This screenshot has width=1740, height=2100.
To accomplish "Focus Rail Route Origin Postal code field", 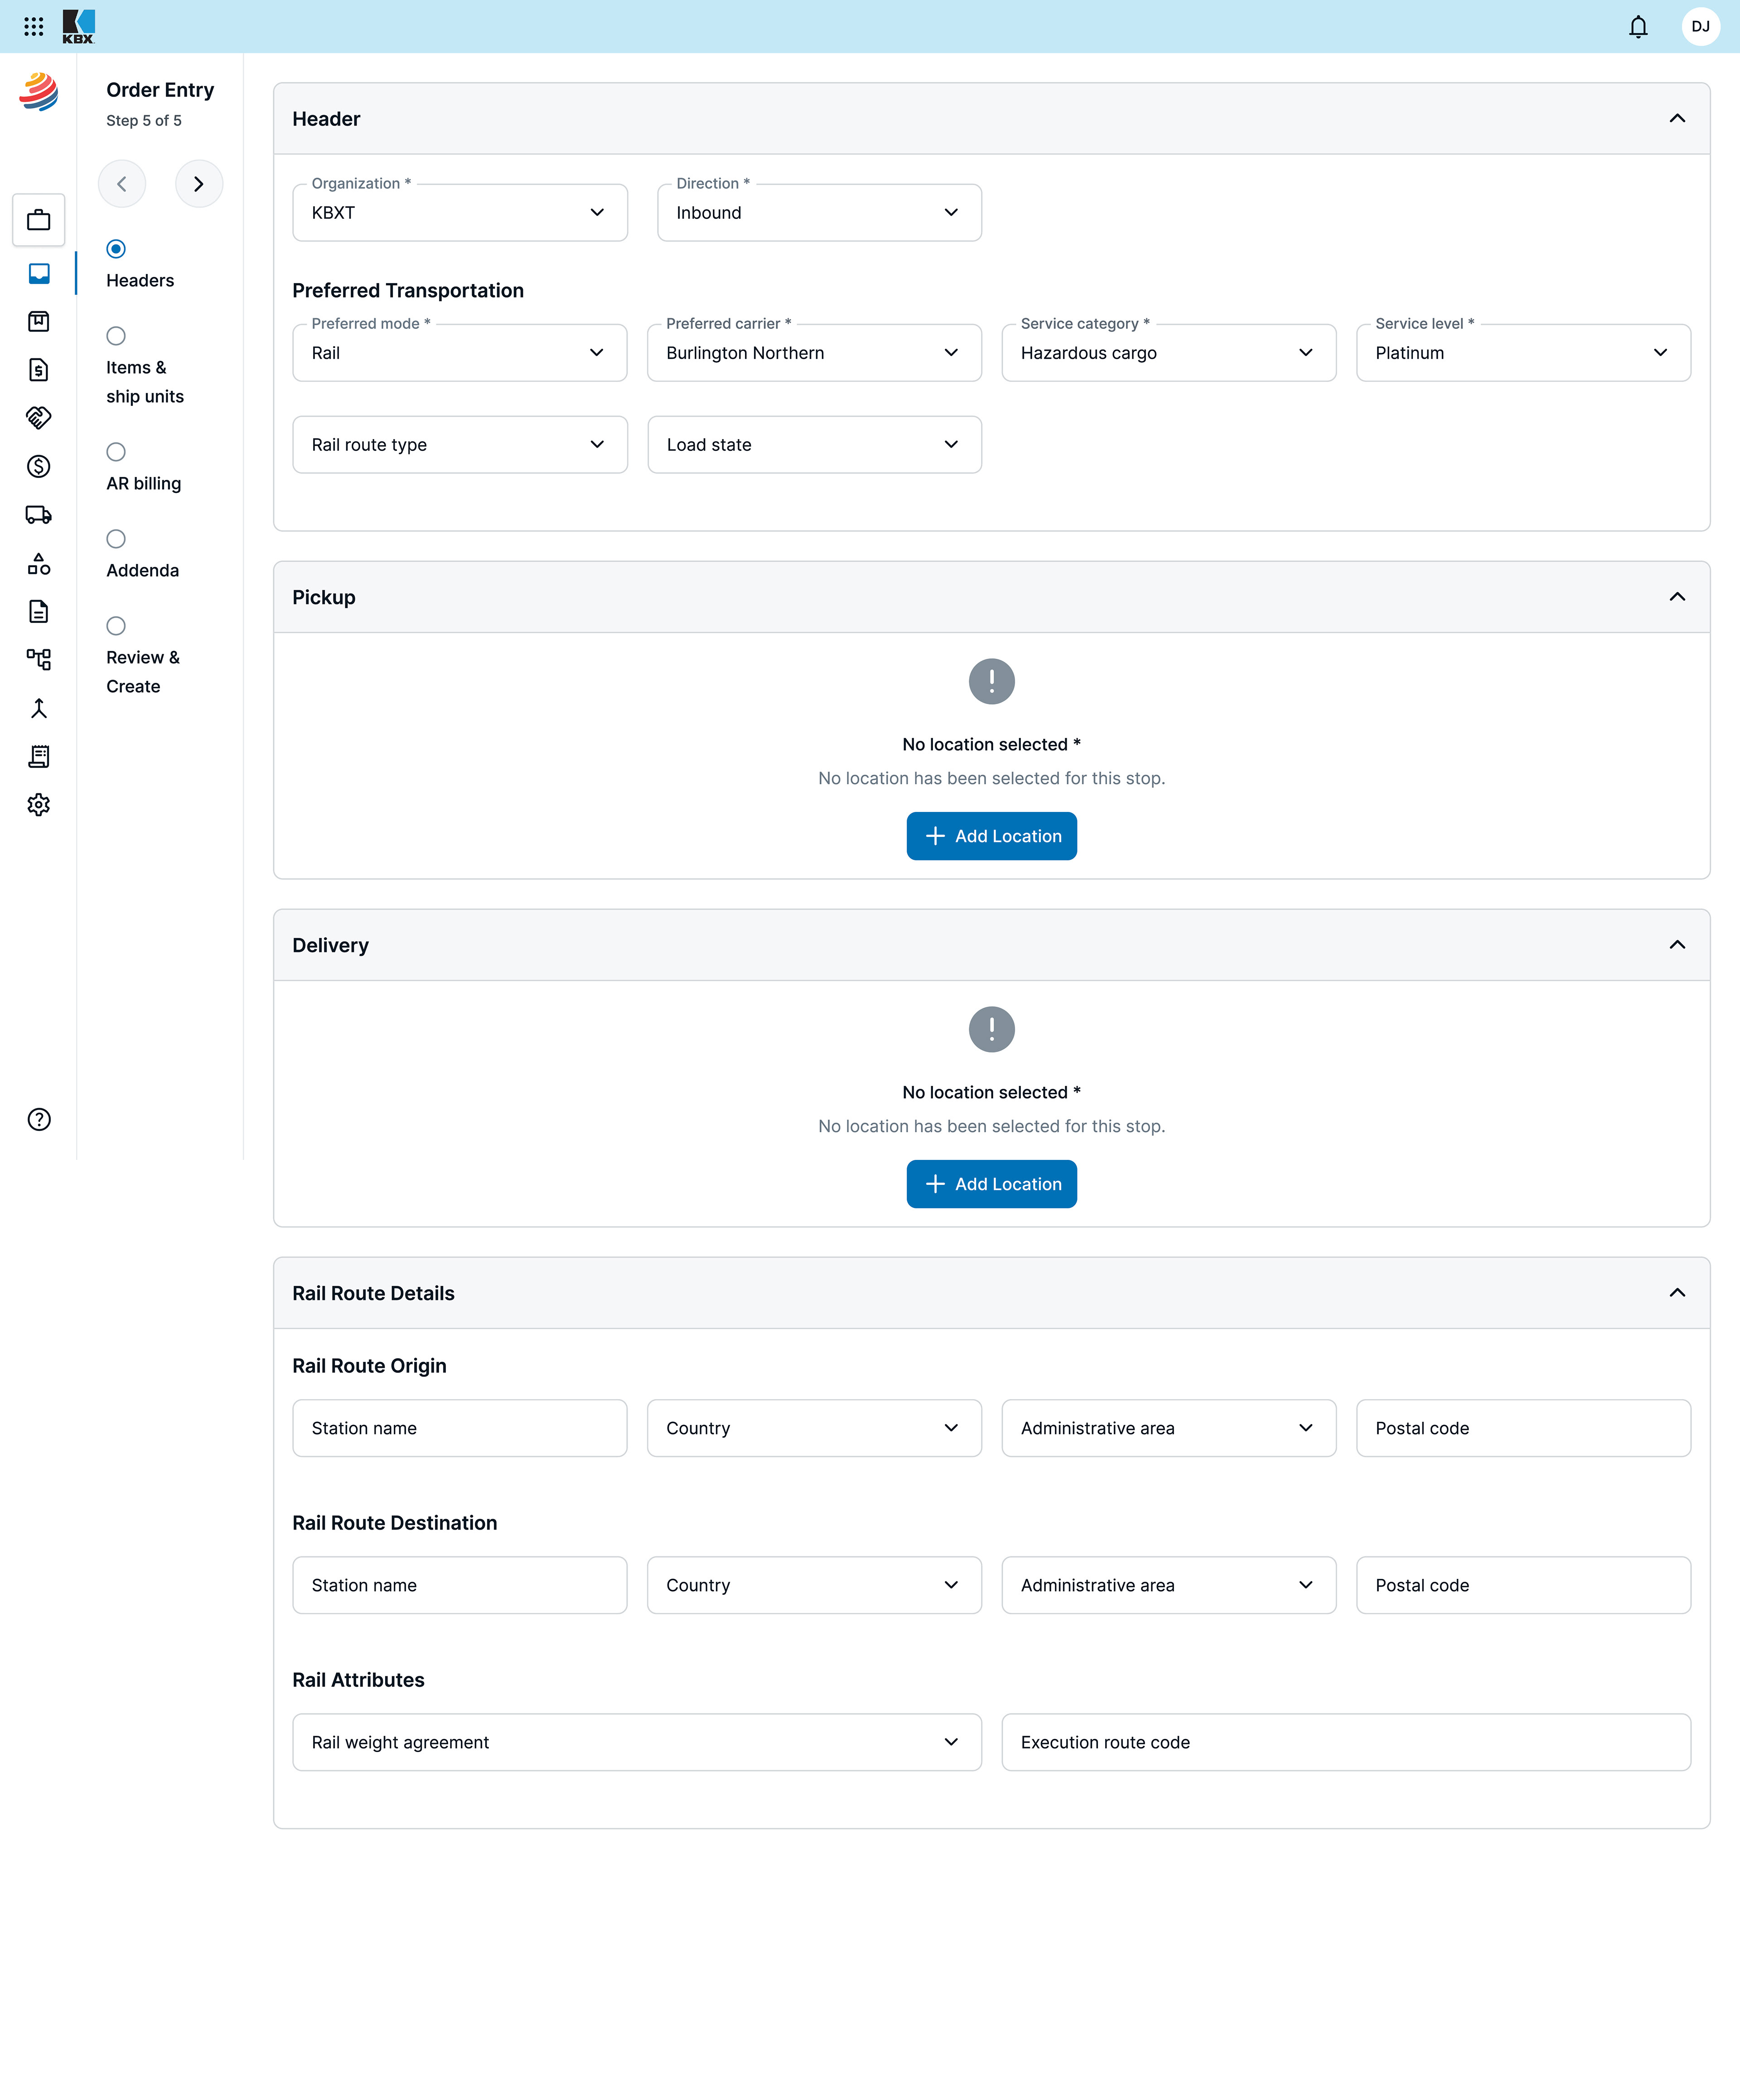I will point(1523,1429).
